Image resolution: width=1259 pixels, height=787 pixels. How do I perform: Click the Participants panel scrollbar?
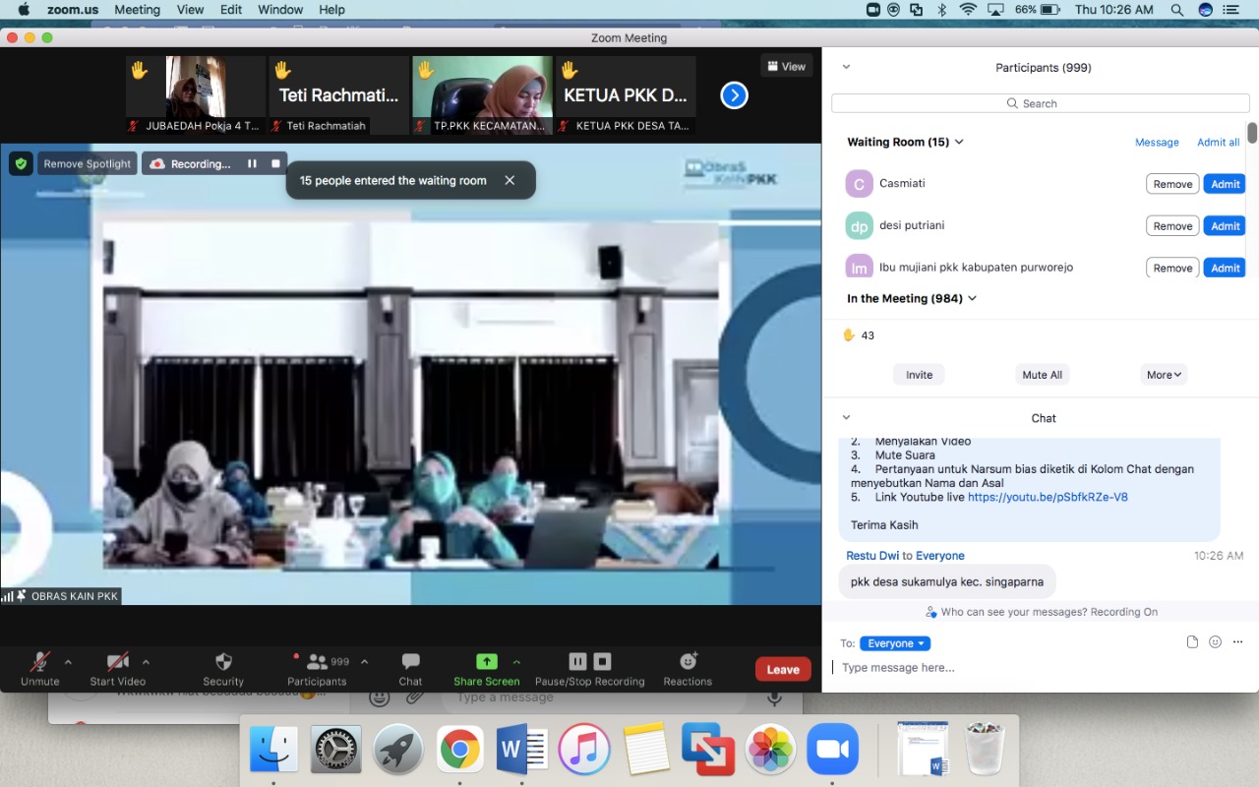(x=1252, y=133)
